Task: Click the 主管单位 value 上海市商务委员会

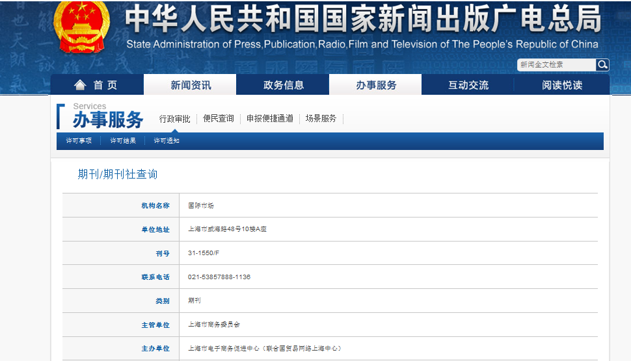Action: [x=213, y=325]
